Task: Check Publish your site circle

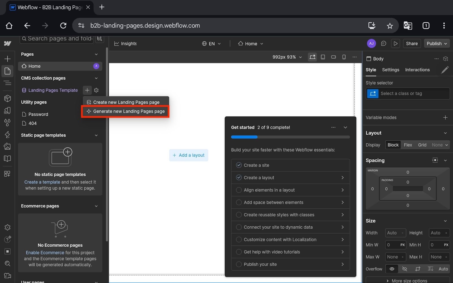Action: [239, 264]
